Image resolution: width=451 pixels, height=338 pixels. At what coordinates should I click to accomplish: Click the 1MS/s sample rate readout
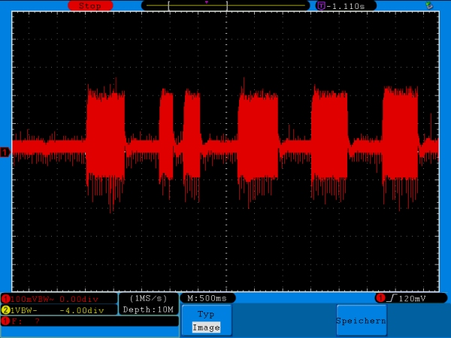pos(149,298)
